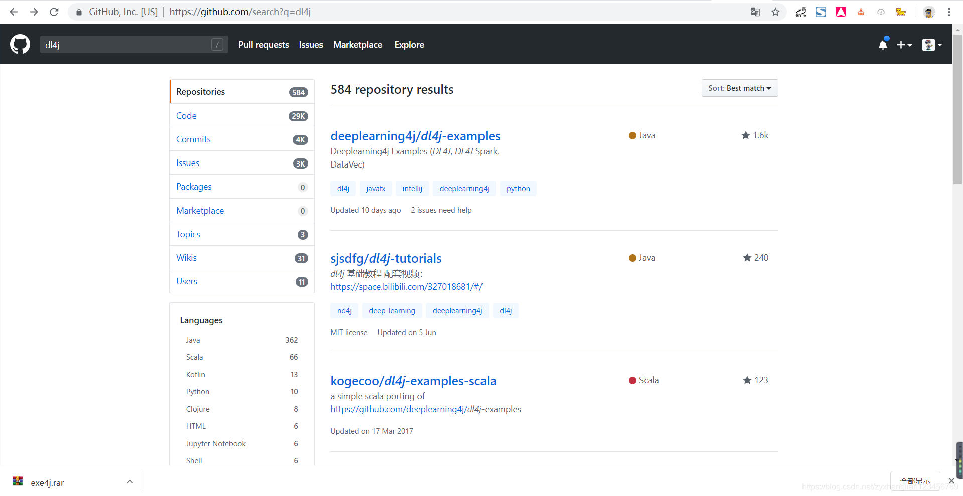Click the lock icon in address bar
Screen dimensions: 963x496
[79, 12]
